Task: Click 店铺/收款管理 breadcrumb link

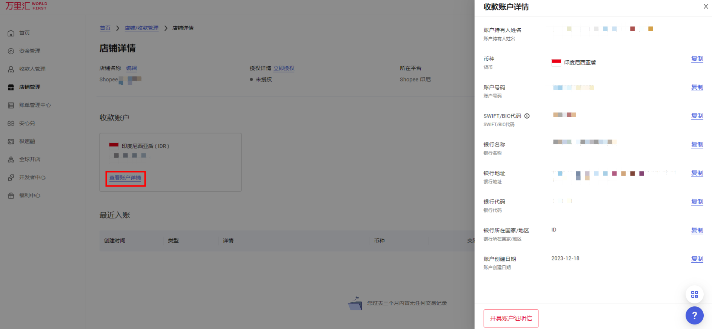Action: pyautogui.click(x=141, y=28)
